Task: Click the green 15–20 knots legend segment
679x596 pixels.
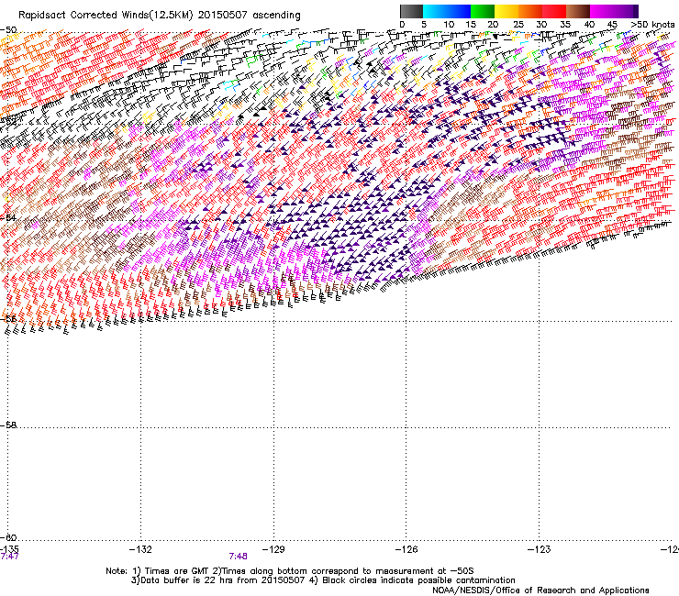Action: point(483,11)
